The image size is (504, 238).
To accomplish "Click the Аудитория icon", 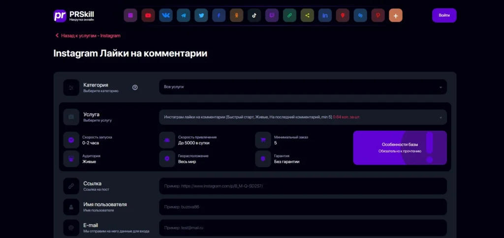I will point(71,159).
